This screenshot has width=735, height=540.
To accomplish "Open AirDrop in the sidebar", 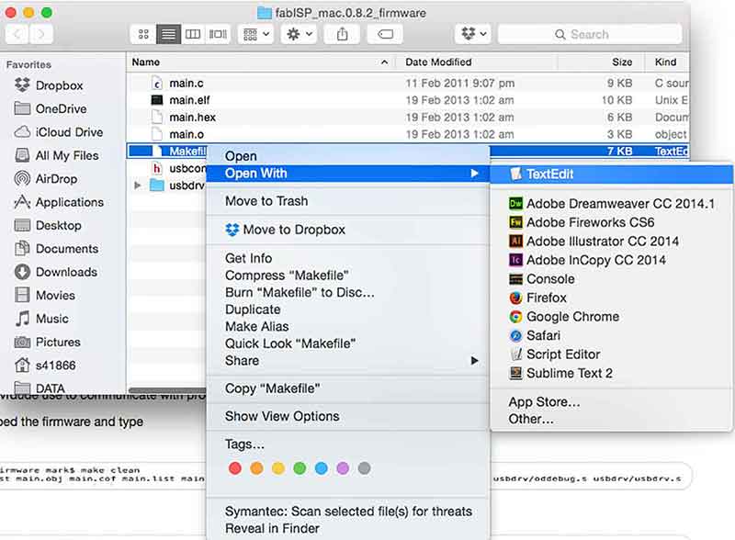I will pos(45,178).
